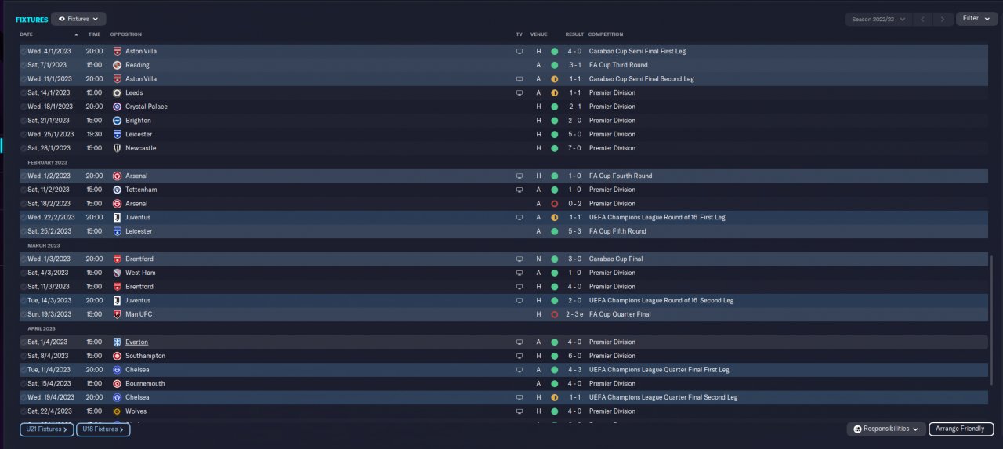Open the Fixtures view dropdown

78,19
